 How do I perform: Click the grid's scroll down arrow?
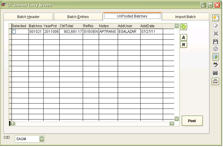pos(177,119)
